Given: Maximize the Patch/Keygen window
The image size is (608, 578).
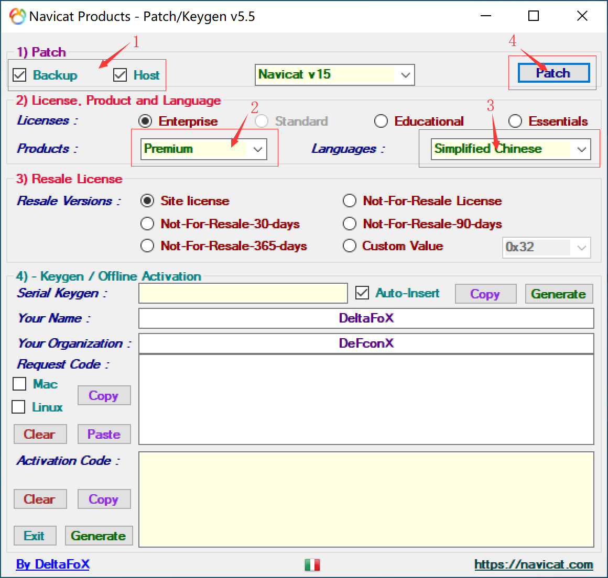Looking at the screenshot, I should click(534, 16).
